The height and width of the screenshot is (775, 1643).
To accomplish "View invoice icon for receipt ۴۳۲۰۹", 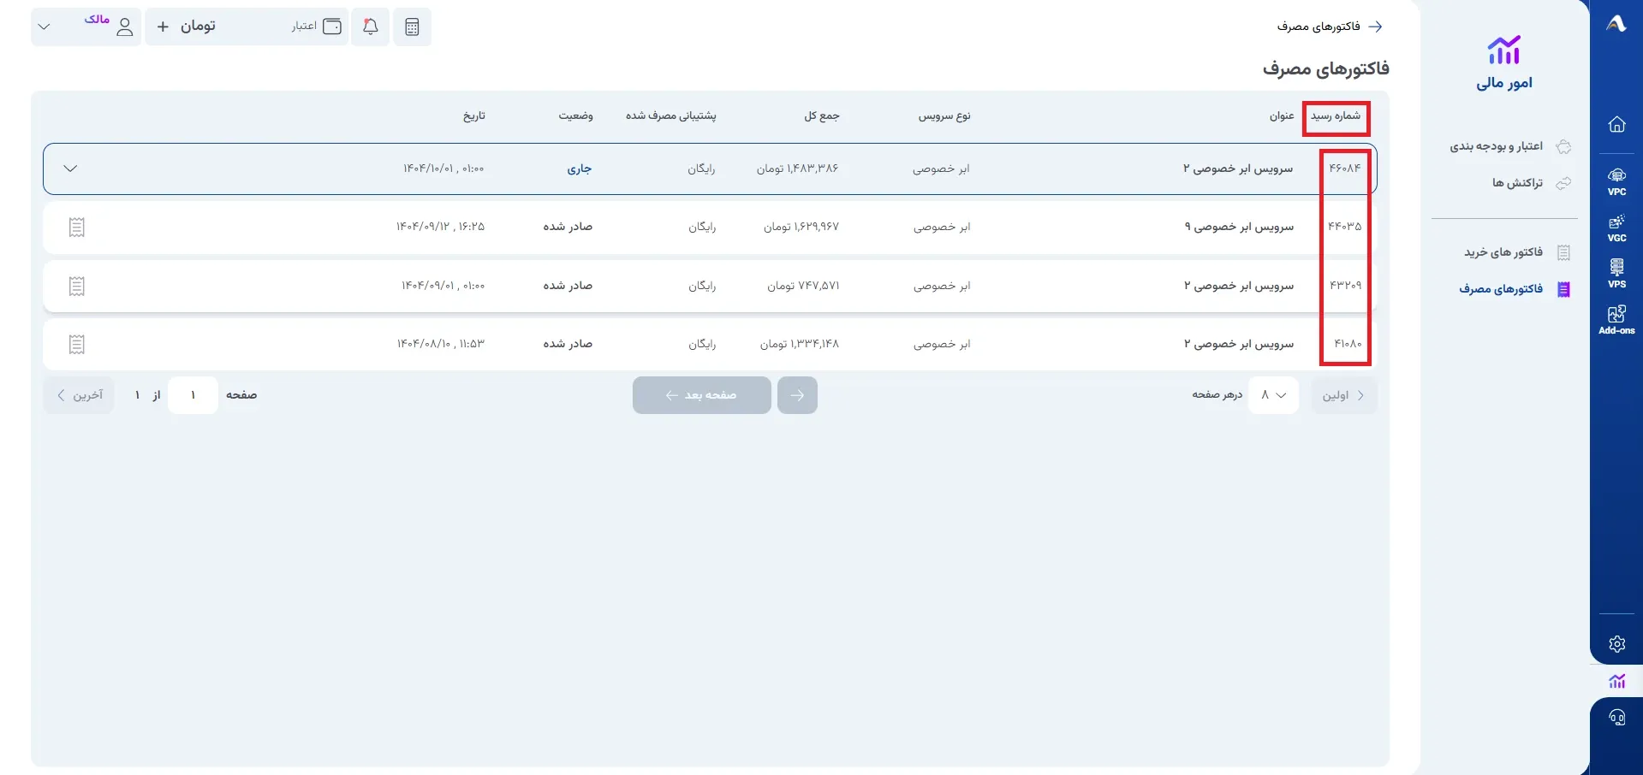I will pos(77,286).
